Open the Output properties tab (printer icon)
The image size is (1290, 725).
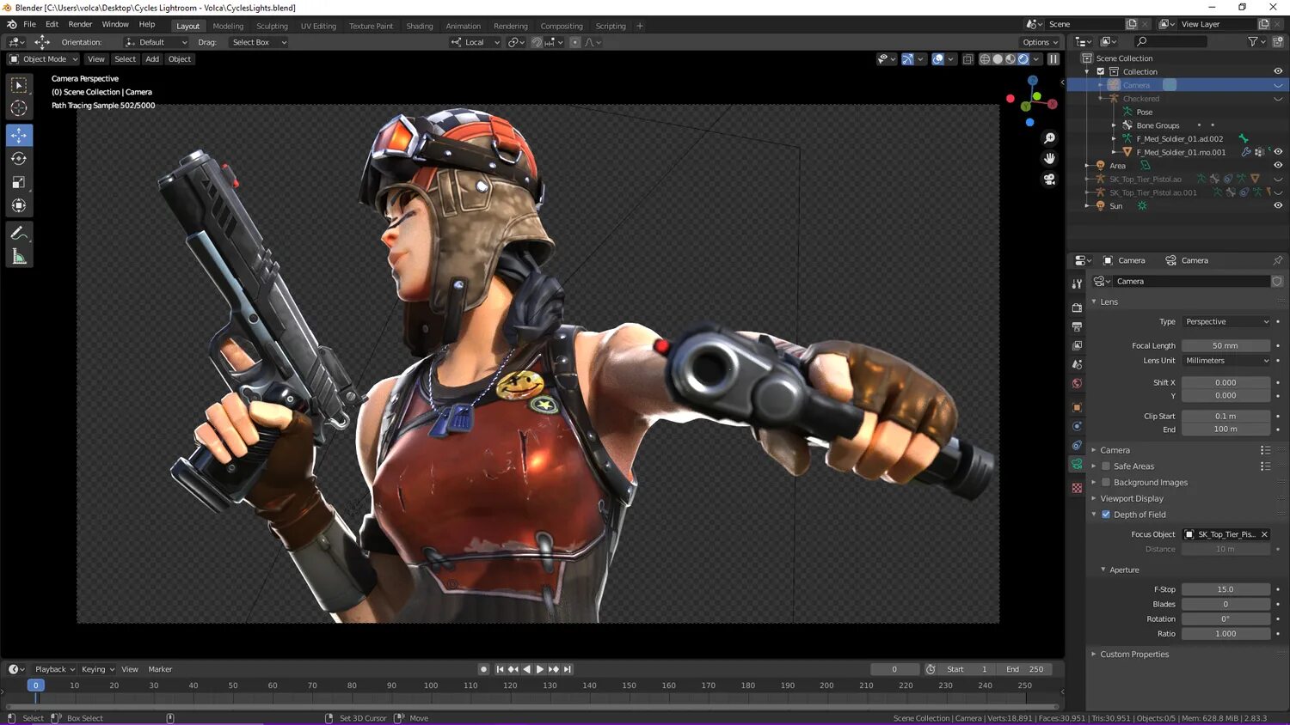1077,326
